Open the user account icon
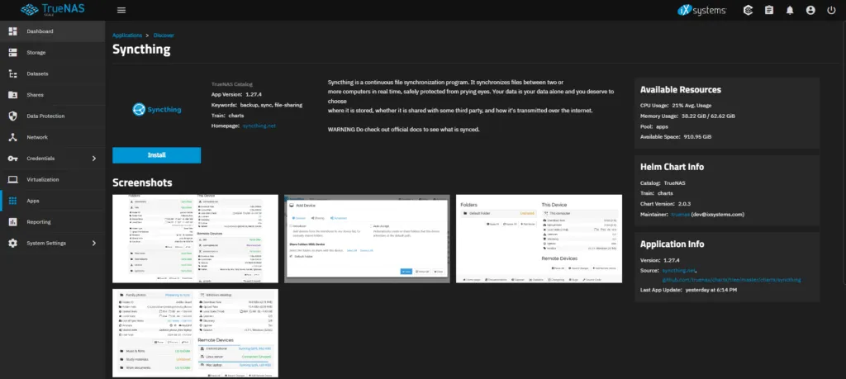 (x=810, y=10)
